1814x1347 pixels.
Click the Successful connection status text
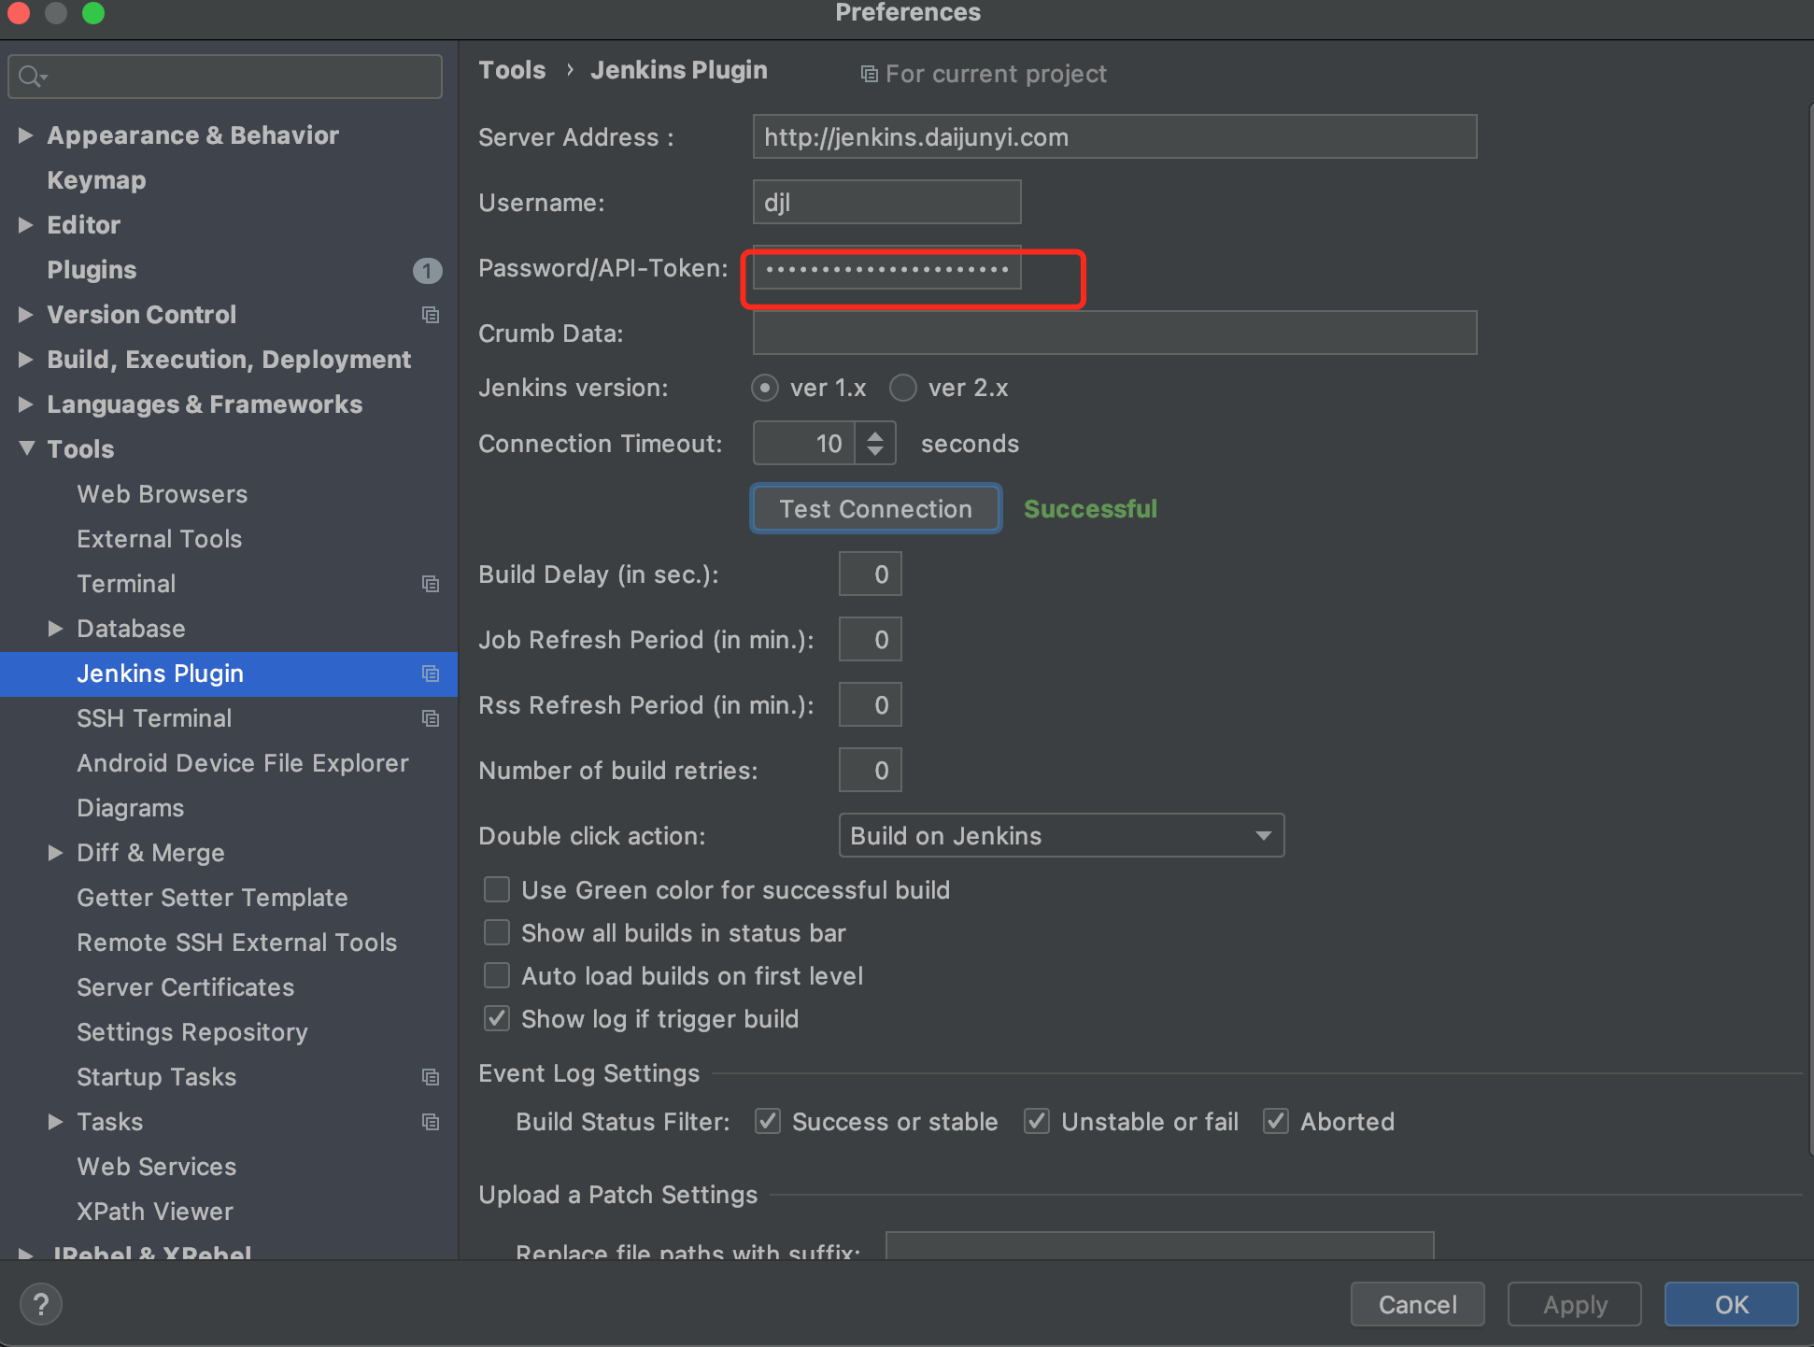pos(1090,509)
